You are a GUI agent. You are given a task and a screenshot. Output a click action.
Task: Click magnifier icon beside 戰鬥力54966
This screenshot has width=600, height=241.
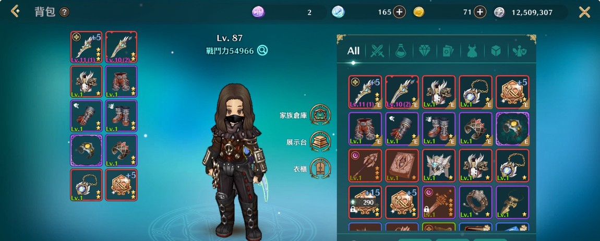[262, 50]
